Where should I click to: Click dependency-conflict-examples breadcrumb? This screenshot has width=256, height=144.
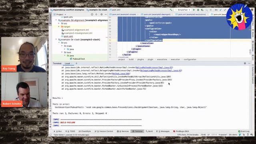[67, 10]
